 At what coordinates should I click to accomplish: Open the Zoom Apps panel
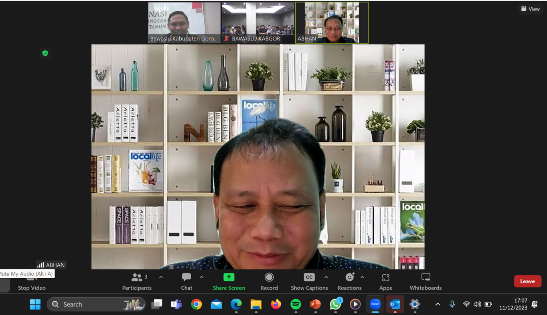coord(385,281)
